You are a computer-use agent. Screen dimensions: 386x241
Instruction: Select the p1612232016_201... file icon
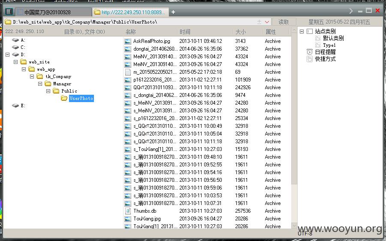(x=128, y=80)
